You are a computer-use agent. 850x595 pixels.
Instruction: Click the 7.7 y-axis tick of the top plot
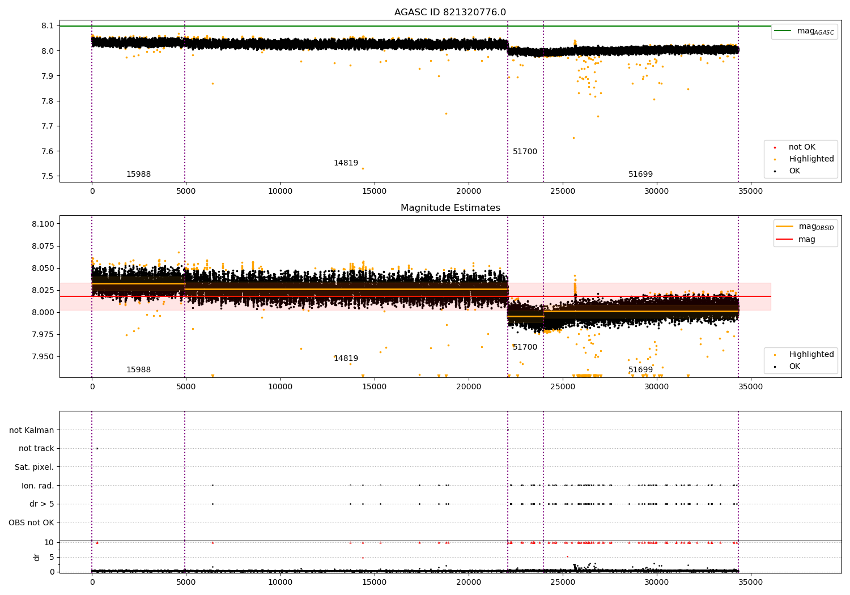click(47, 126)
